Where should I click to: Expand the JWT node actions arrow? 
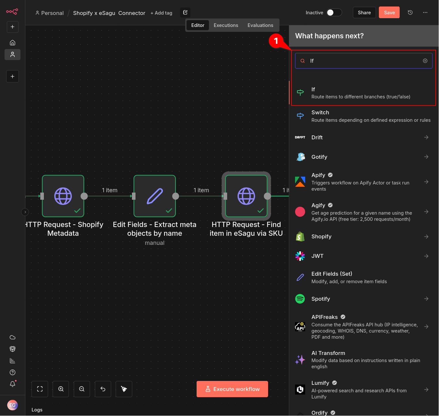426,256
